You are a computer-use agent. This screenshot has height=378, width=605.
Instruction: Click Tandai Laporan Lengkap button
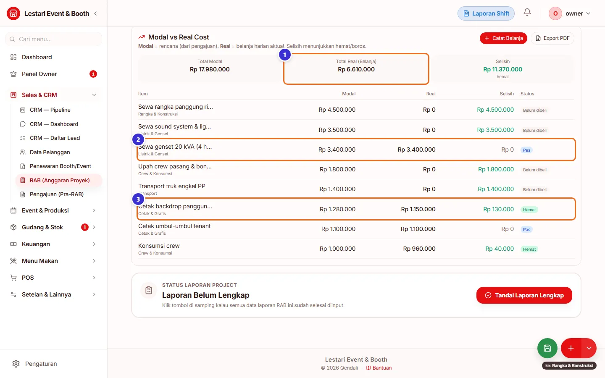(x=524, y=295)
